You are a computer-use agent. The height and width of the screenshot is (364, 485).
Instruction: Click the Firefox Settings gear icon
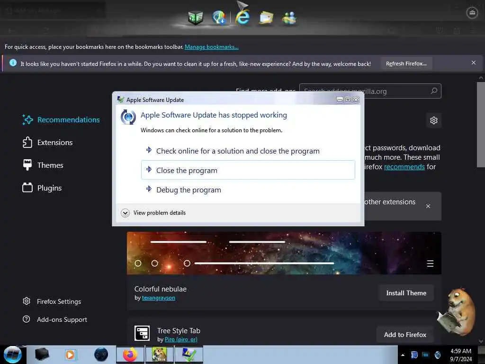[27, 301]
